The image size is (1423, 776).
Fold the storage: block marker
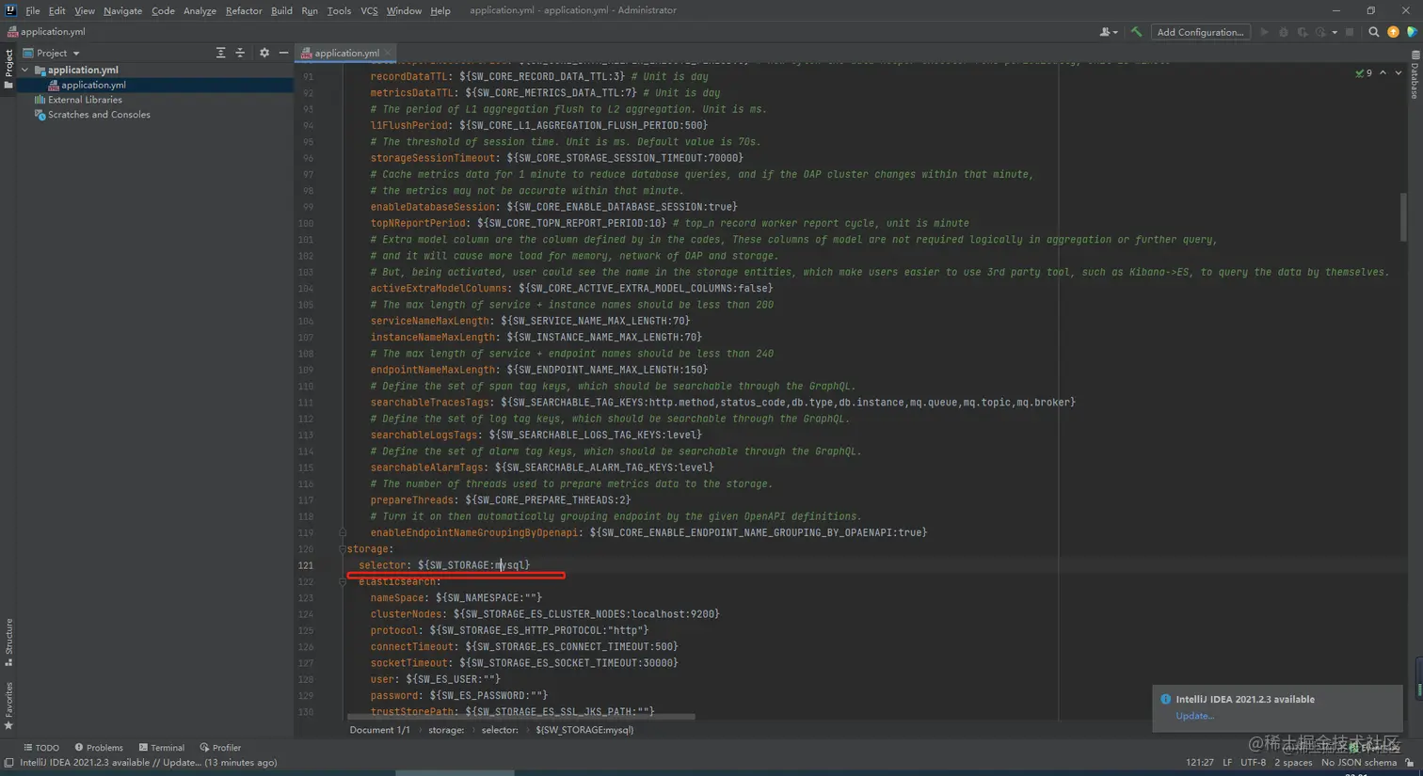[343, 549]
